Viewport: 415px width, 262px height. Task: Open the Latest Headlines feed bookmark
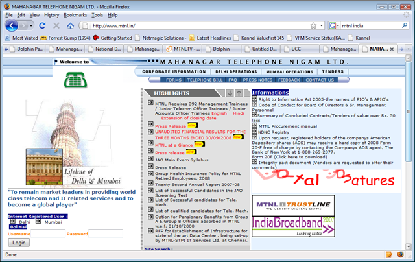point(210,38)
